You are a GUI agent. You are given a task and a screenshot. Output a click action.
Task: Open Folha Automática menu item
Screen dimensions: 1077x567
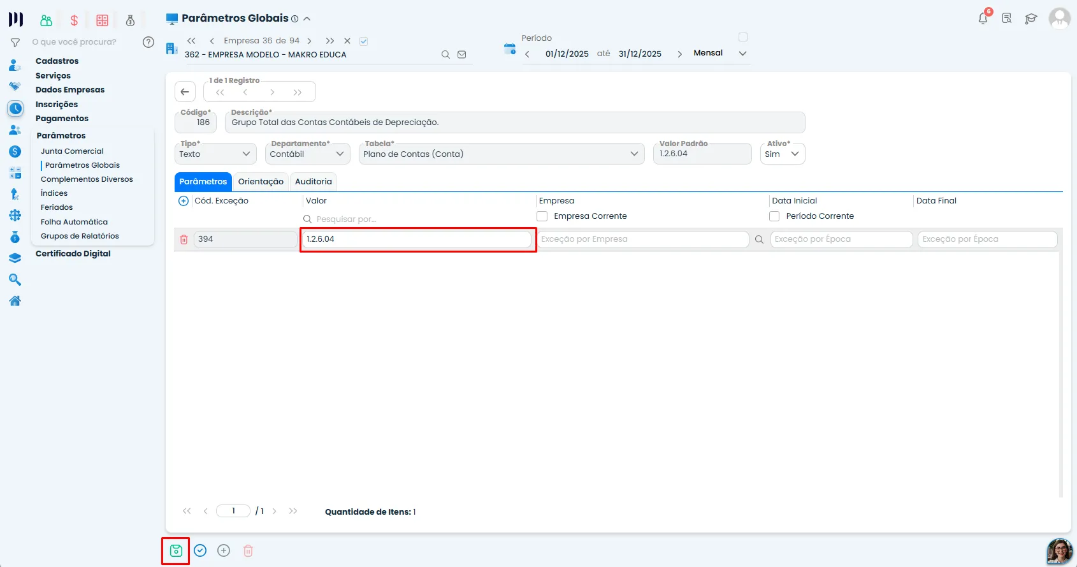(74, 222)
